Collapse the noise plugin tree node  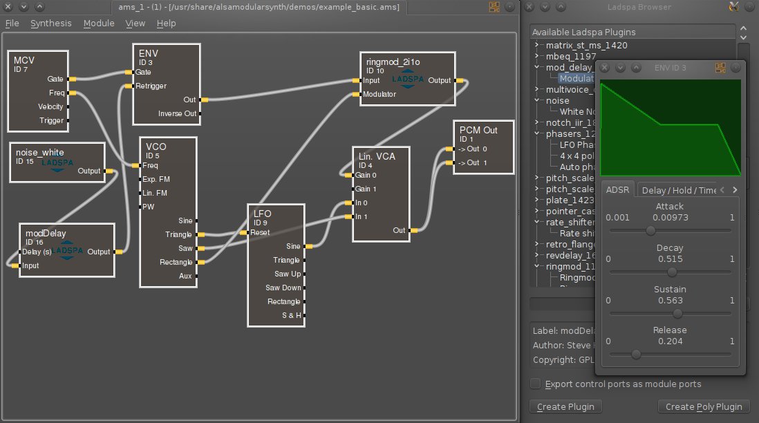click(x=537, y=100)
